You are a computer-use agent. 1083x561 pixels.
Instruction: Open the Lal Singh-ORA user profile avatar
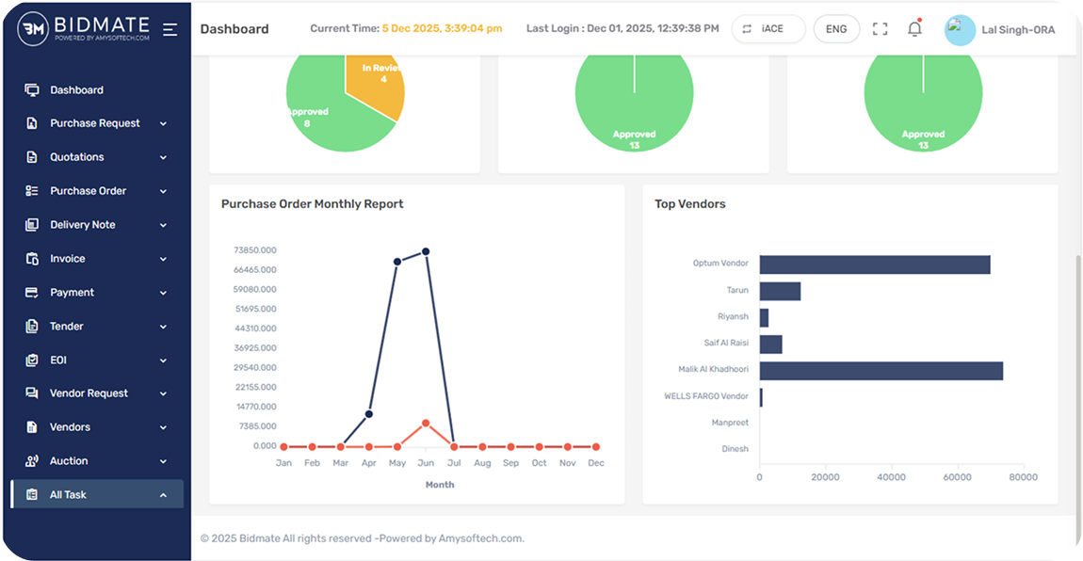(960, 30)
